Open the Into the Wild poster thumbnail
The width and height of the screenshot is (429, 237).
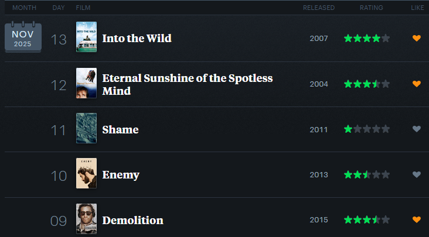tap(86, 37)
